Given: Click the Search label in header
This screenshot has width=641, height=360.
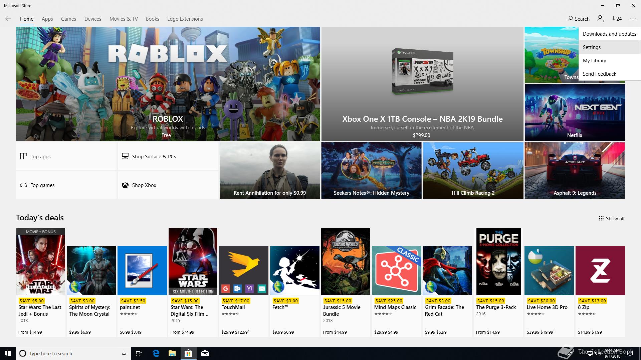Looking at the screenshot, I should coord(582,19).
